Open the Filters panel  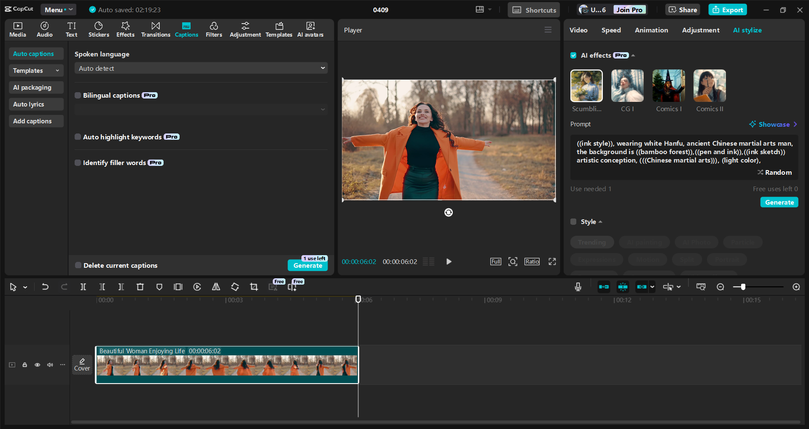214,29
